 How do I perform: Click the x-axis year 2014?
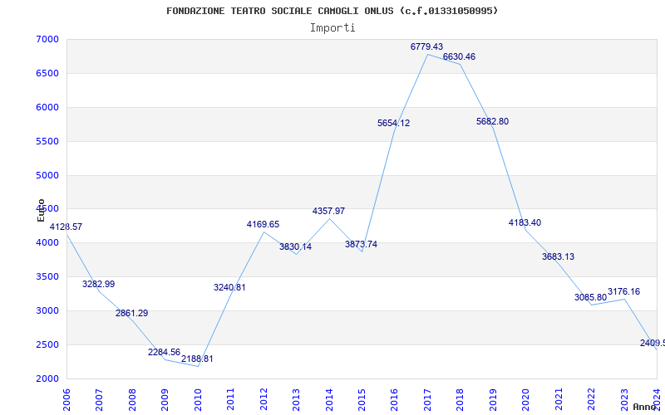tap(328, 400)
